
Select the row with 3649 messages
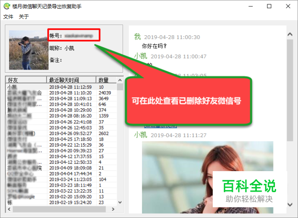click(x=61, y=98)
